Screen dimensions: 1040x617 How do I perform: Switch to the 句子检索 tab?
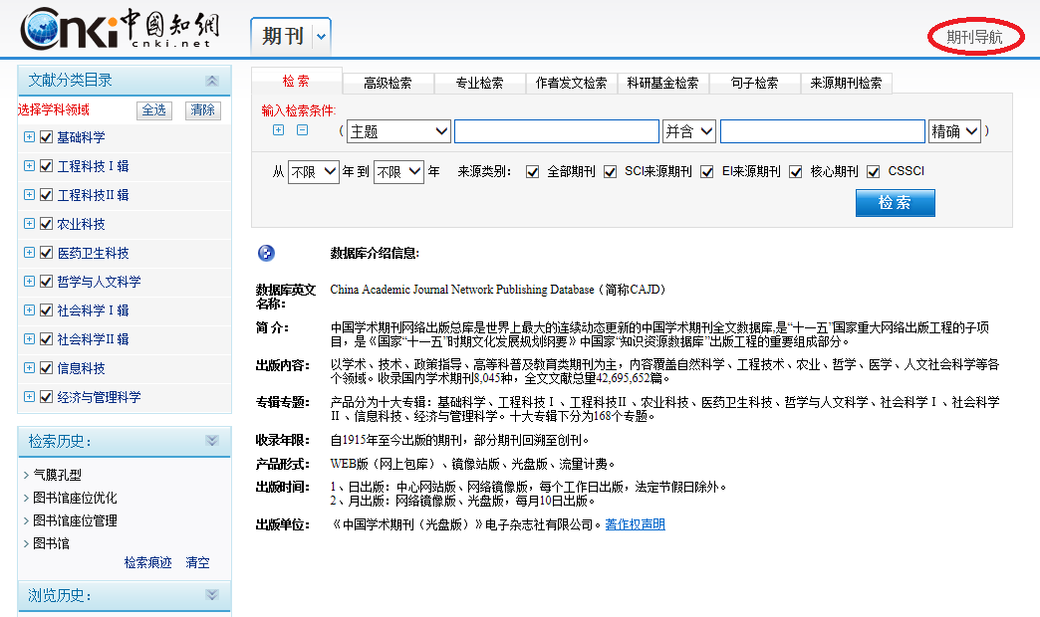pyautogui.click(x=754, y=83)
